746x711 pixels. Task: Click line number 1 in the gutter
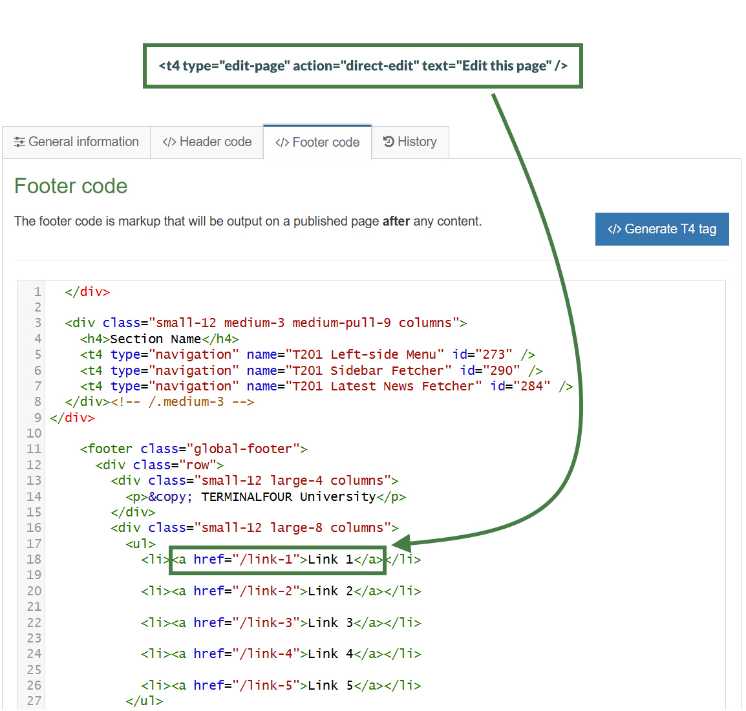(x=37, y=292)
